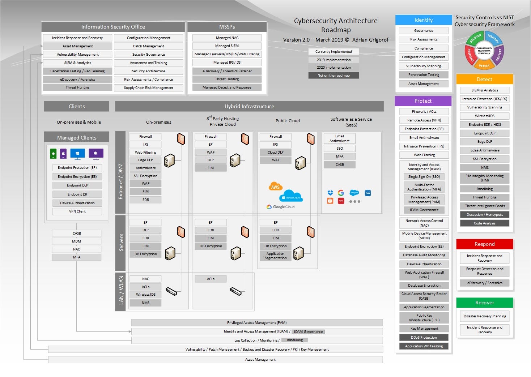
Task: Click the 'Information Security Office' header
Action: coord(113,27)
